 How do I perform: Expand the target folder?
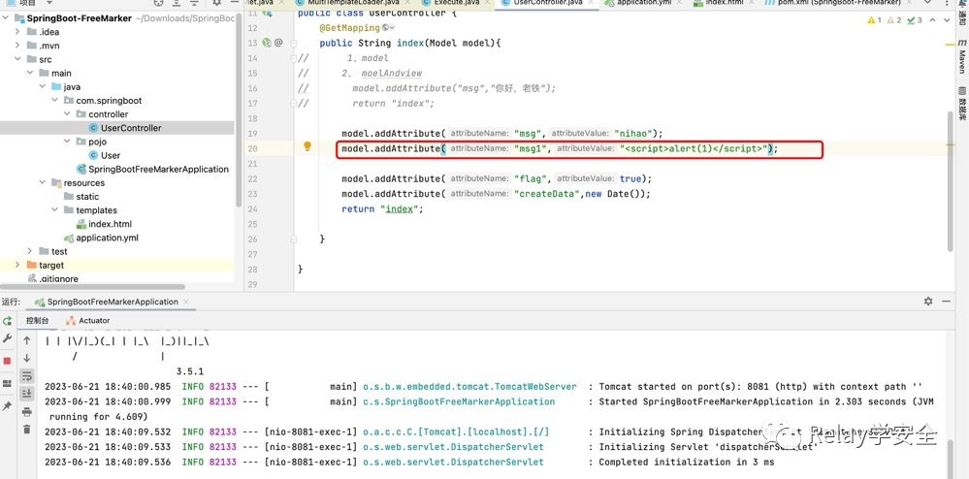click(17, 265)
